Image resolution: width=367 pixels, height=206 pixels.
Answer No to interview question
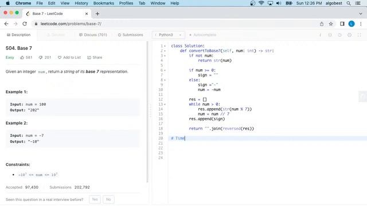click(x=108, y=200)
